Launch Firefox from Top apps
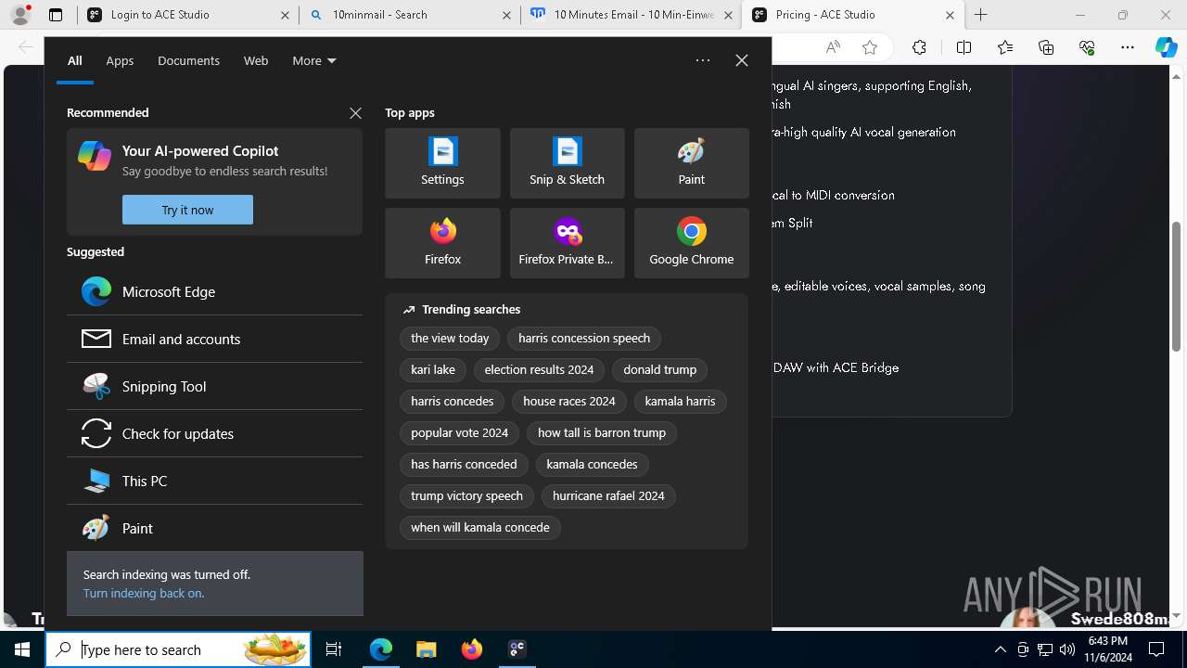The width and height of the screenshot is (1187, 668). coord(442,243)
